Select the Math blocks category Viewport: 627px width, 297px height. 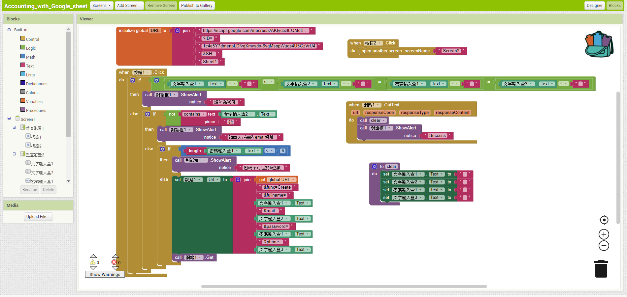[30, 57]
